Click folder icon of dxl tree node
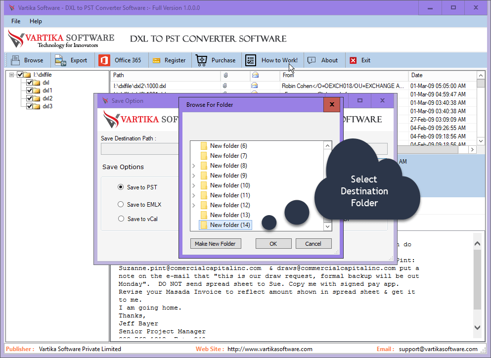 [37, 83]
